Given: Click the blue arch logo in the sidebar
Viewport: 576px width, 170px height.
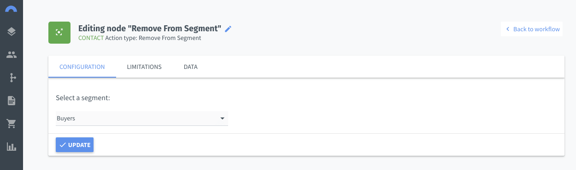Looking at the screenshot, I should click(12, 9).
